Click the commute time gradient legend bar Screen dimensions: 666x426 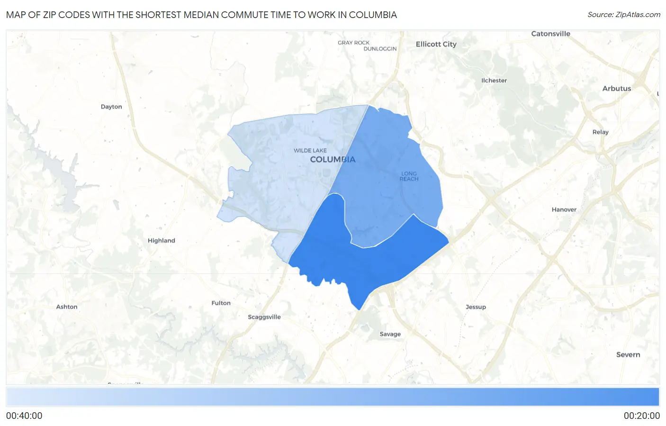pos(333,397)
